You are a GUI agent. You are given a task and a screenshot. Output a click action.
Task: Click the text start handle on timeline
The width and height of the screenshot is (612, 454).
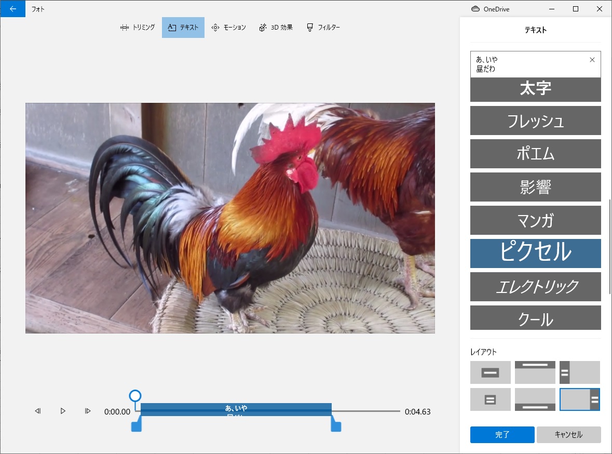pos(136,425)
